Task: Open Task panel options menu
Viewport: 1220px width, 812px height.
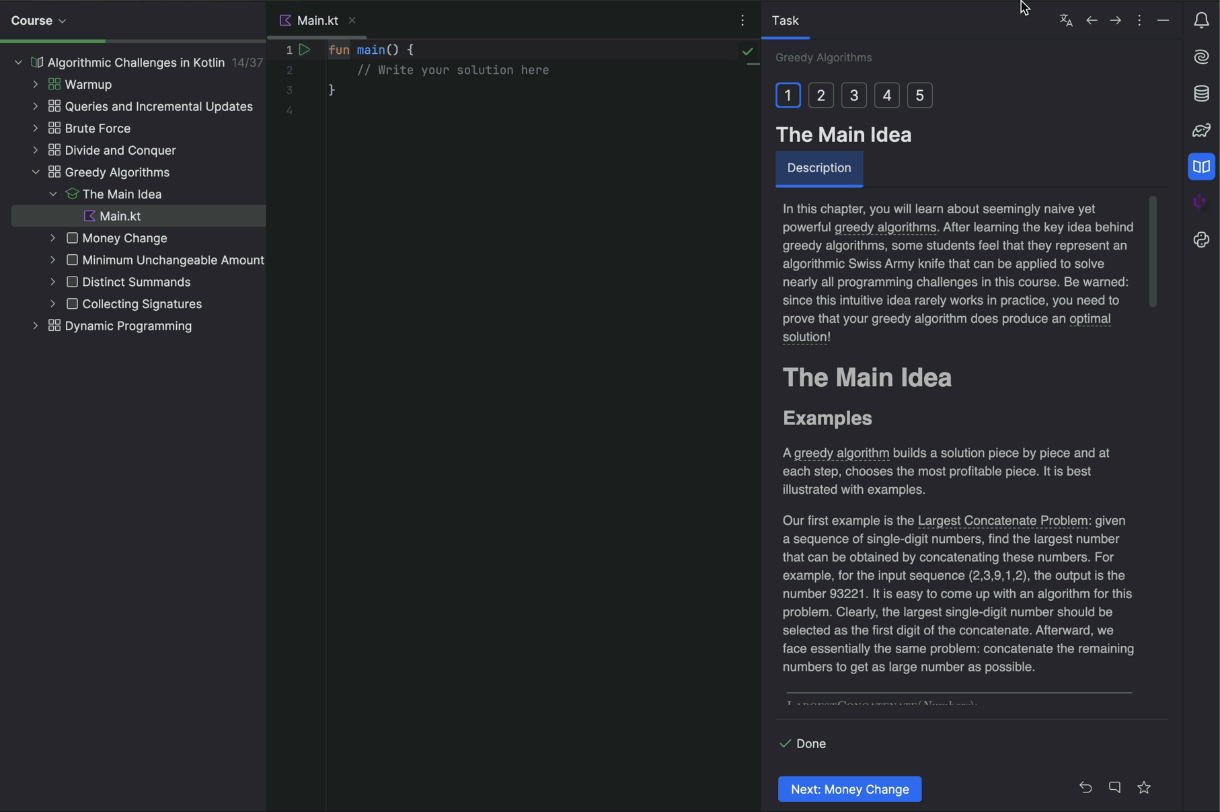Action: [x=1139, y=21]
